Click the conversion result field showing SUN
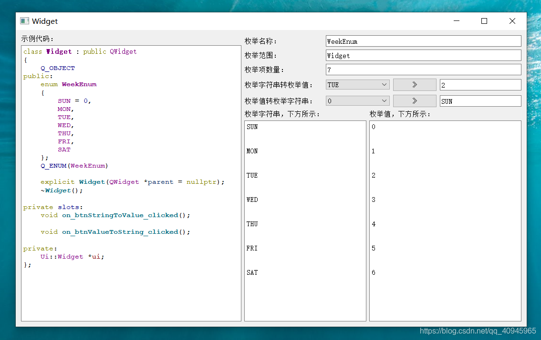This screenshot has height=340, width=541. coord(480,100)
